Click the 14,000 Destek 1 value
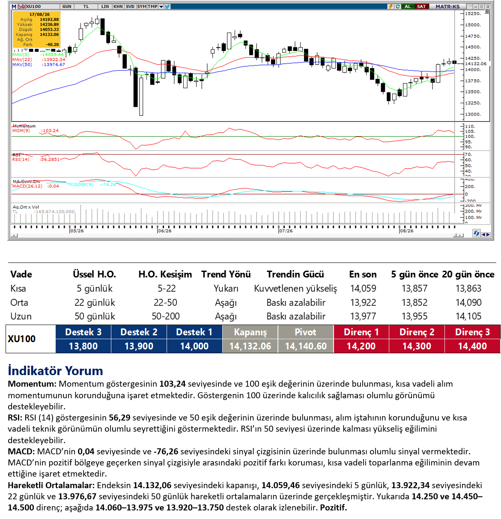 point(194,346)
